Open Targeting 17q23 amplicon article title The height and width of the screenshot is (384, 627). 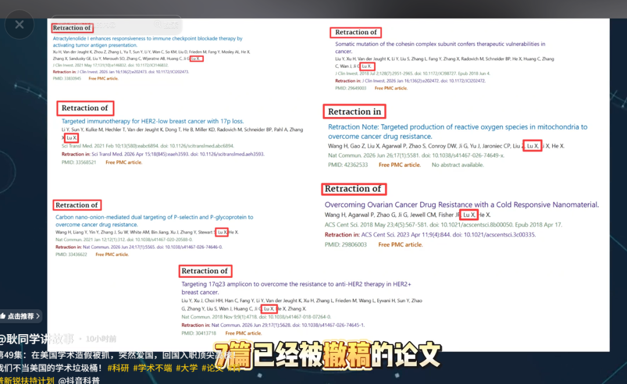click(x=296, y=288)
